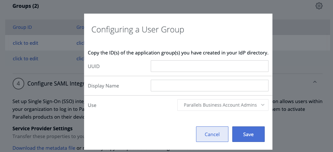333x152 pixels.
Task: Click the Configure SAML Integration heading
Action: 56,84
